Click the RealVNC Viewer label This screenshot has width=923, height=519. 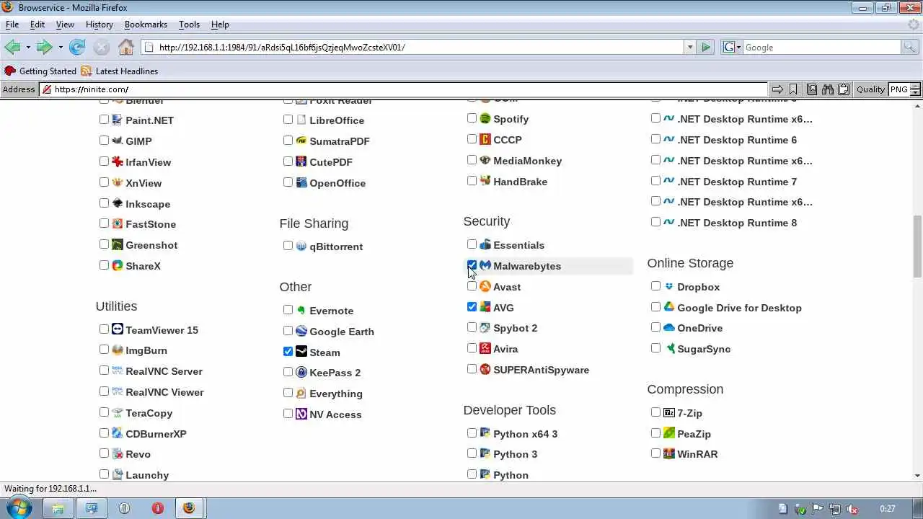click(164, 392)
